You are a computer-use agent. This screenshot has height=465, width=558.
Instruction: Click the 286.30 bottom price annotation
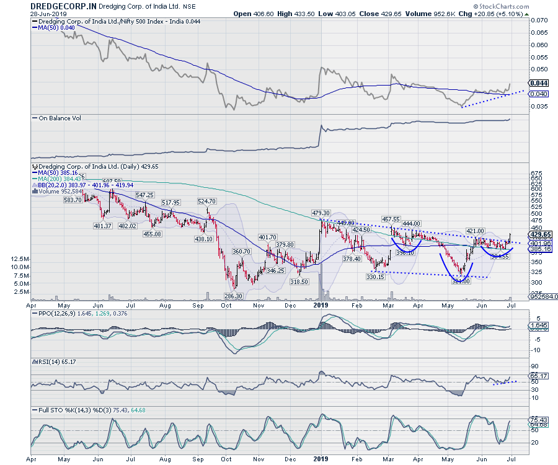pyautogui.click(x=233, y=296)
